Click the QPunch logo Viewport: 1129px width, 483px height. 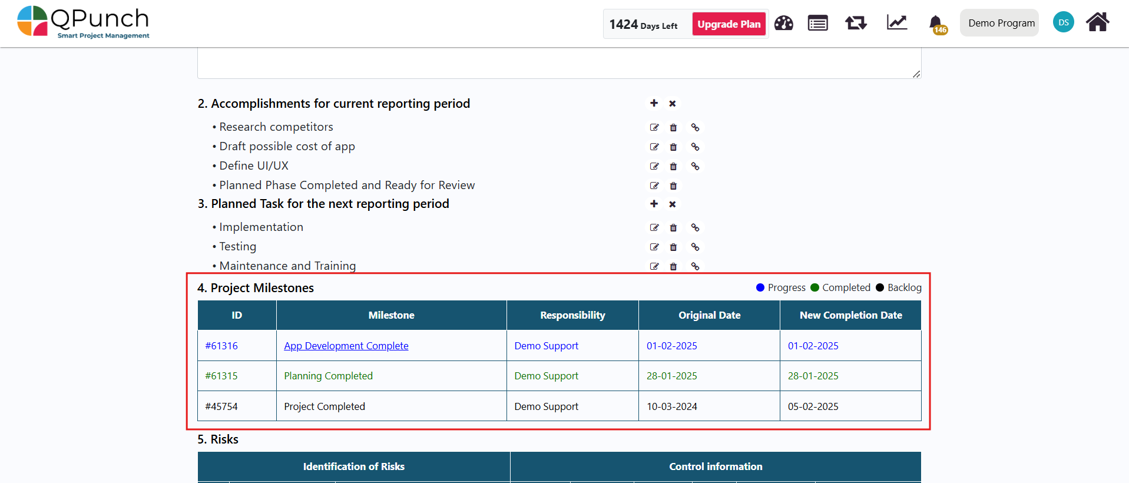coord(83,22)
